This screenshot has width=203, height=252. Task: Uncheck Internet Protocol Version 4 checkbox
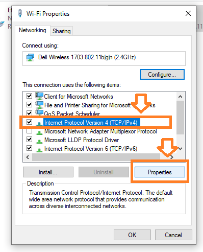pos(29,122)
